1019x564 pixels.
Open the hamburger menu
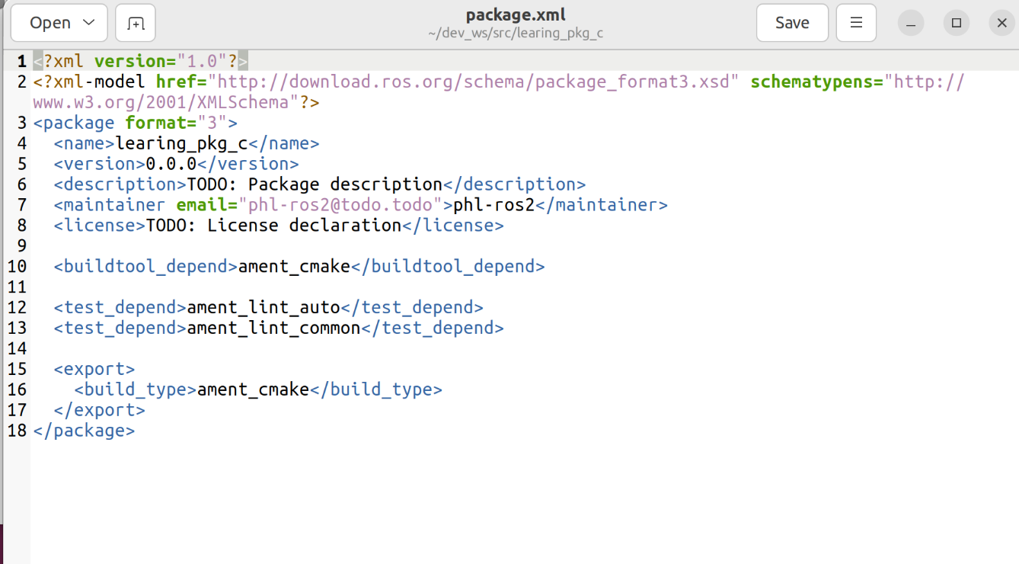click(x=856, y=23)
